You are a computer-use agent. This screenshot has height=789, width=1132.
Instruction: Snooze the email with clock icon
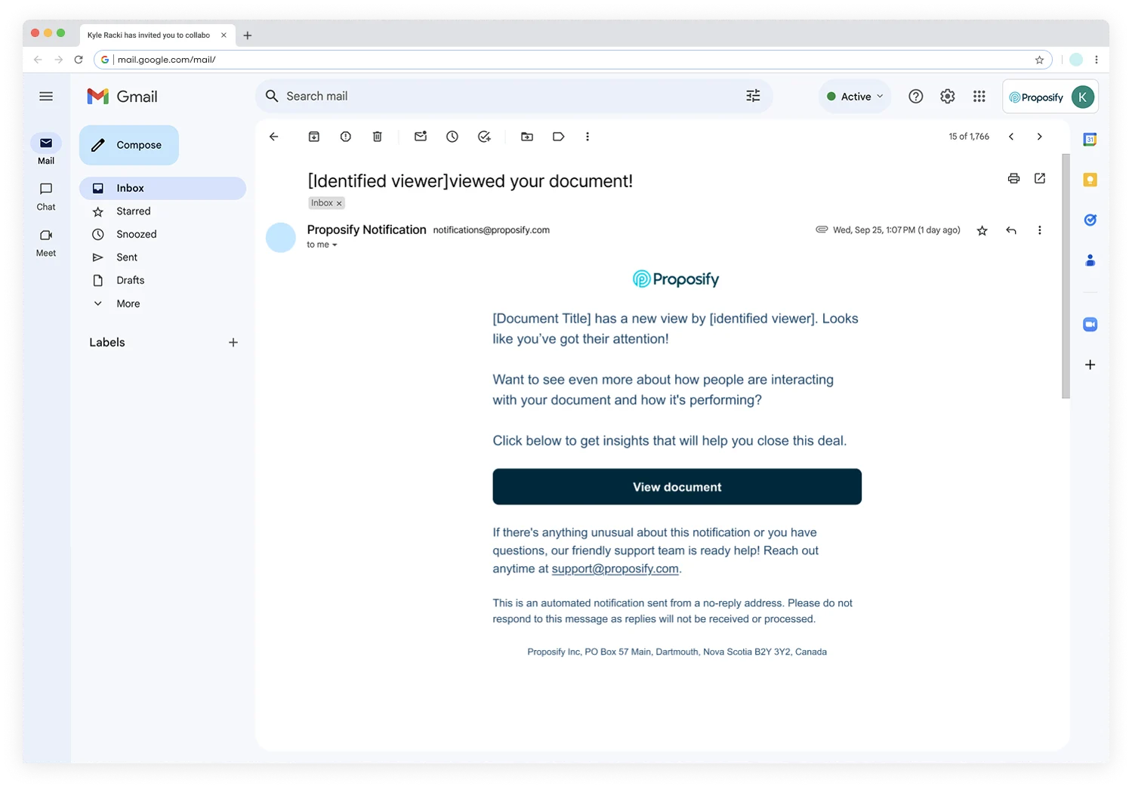coord(452,137)
